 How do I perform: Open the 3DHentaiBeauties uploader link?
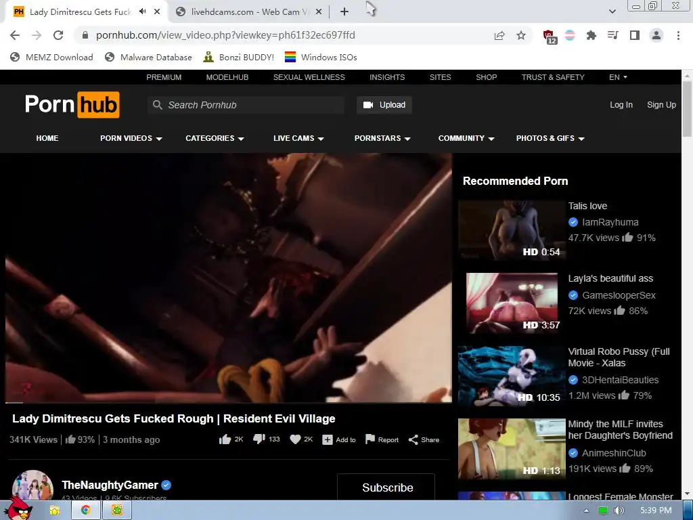620,380
